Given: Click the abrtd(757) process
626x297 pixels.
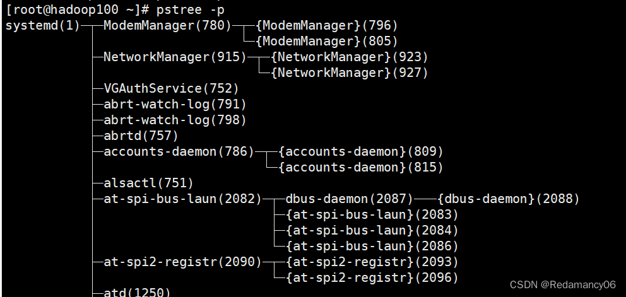Looking at the screenshot, I should pos(141,136).
